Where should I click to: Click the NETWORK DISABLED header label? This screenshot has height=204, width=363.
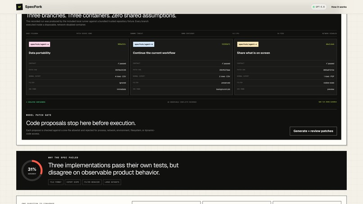pyautogui.click(x=329, y=34)
